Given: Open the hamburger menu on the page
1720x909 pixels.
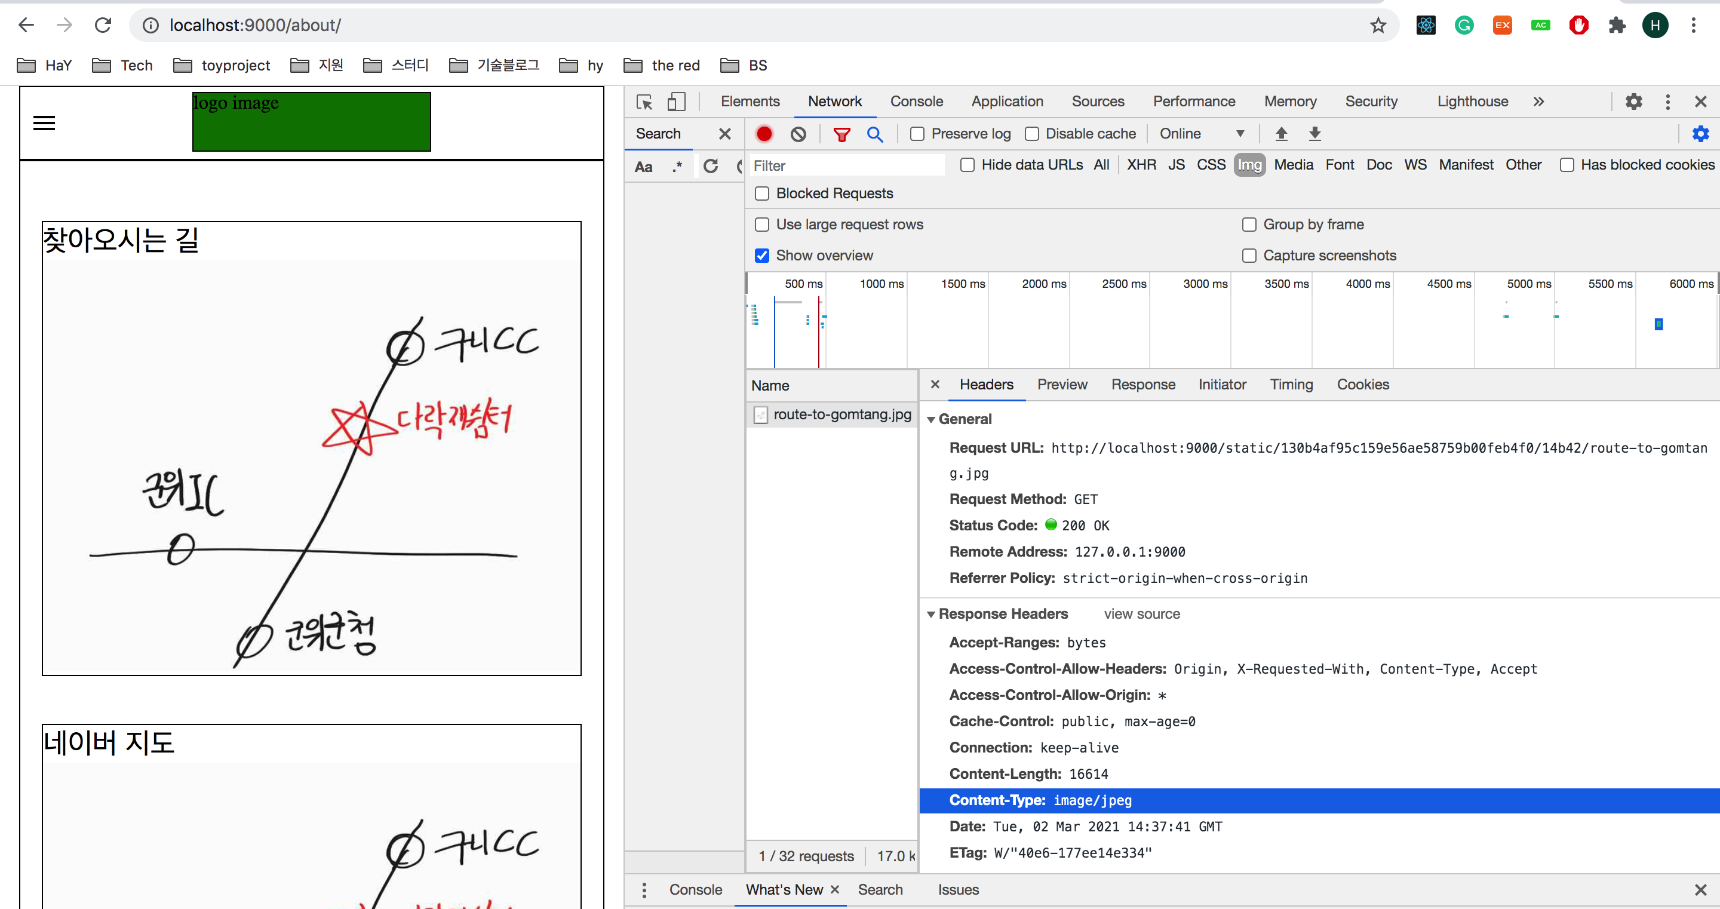Looking at the screenshot, I should 44,123.
